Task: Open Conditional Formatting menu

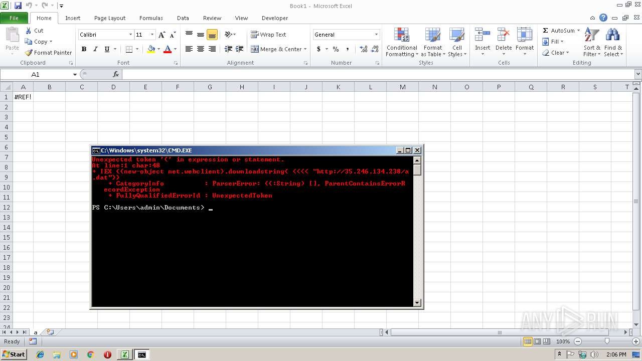Action: click(402, 43)
